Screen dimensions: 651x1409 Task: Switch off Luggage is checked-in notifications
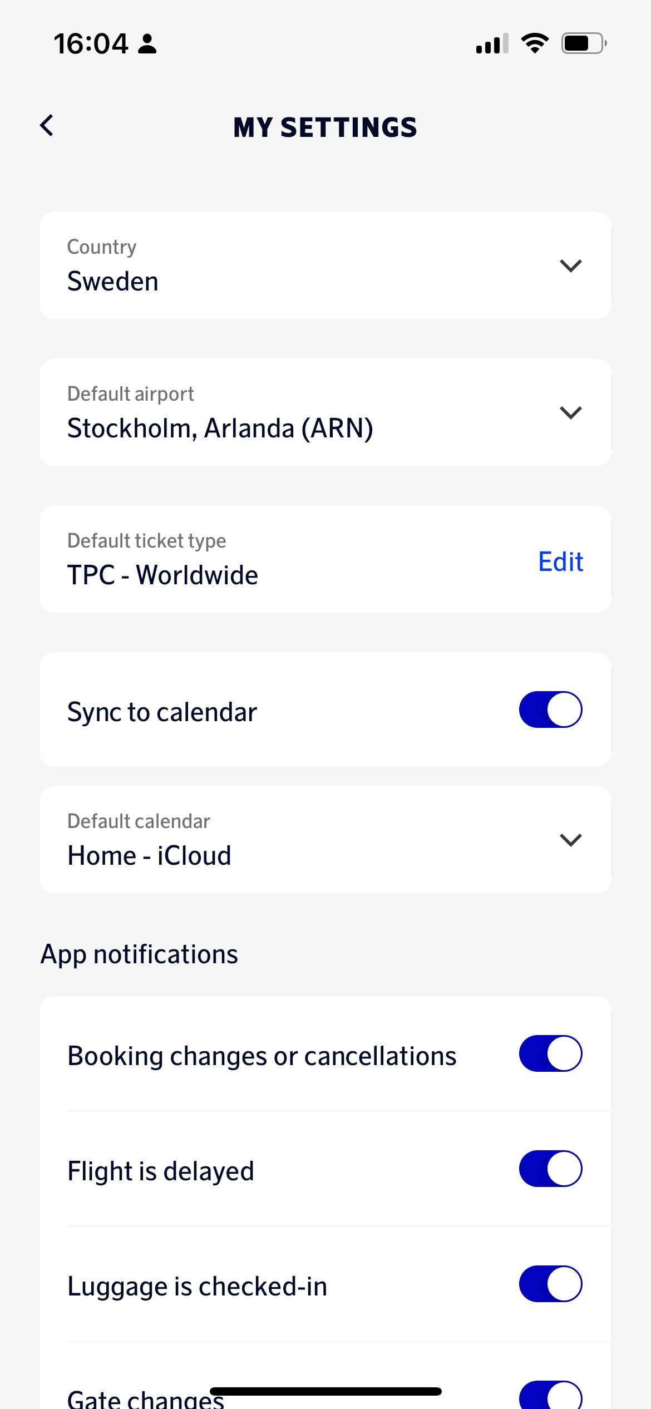pyautogui.click(x=550, y=1284)
